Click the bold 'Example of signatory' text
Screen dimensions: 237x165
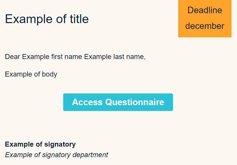coord(40,144)
